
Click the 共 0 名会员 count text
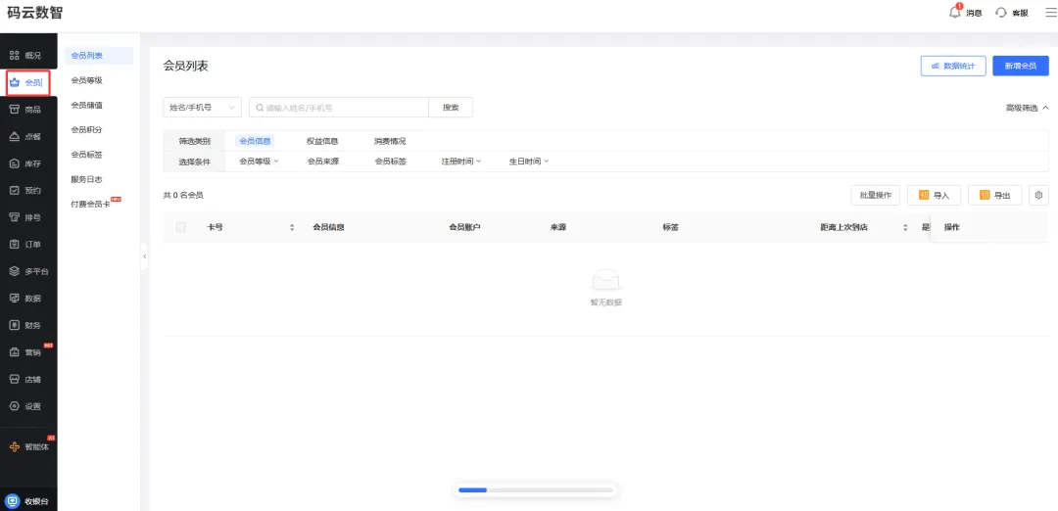tap(183, 195)
